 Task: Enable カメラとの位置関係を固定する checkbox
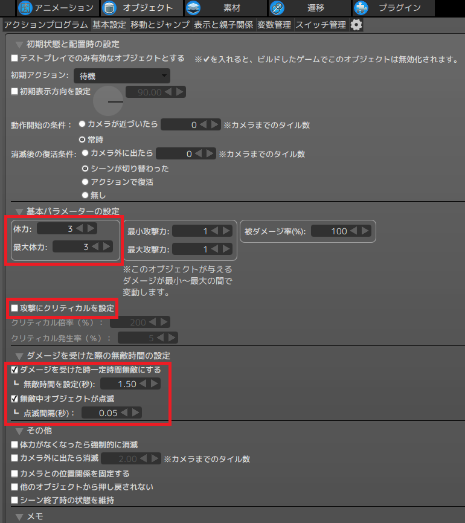14,473
